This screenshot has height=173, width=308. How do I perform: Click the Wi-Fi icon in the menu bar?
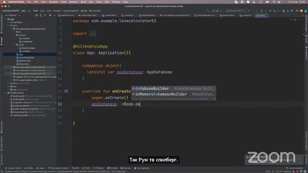pyautogui.click(x=274, y=2)
